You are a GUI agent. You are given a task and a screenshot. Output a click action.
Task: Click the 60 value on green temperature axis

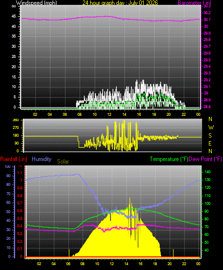coord(206,234)
